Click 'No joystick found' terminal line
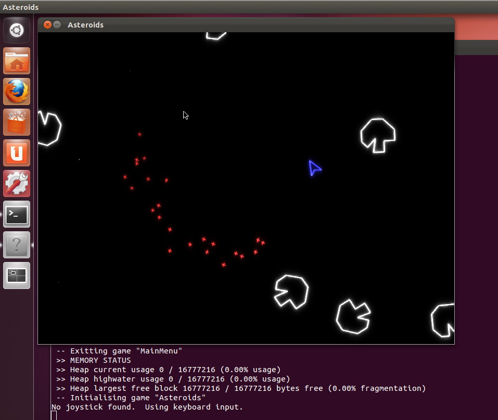The height and width of the screenshot is (420, 498). tap(147, 407)
